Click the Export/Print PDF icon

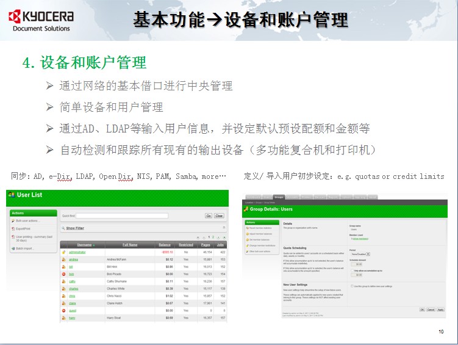pos(13,228)
